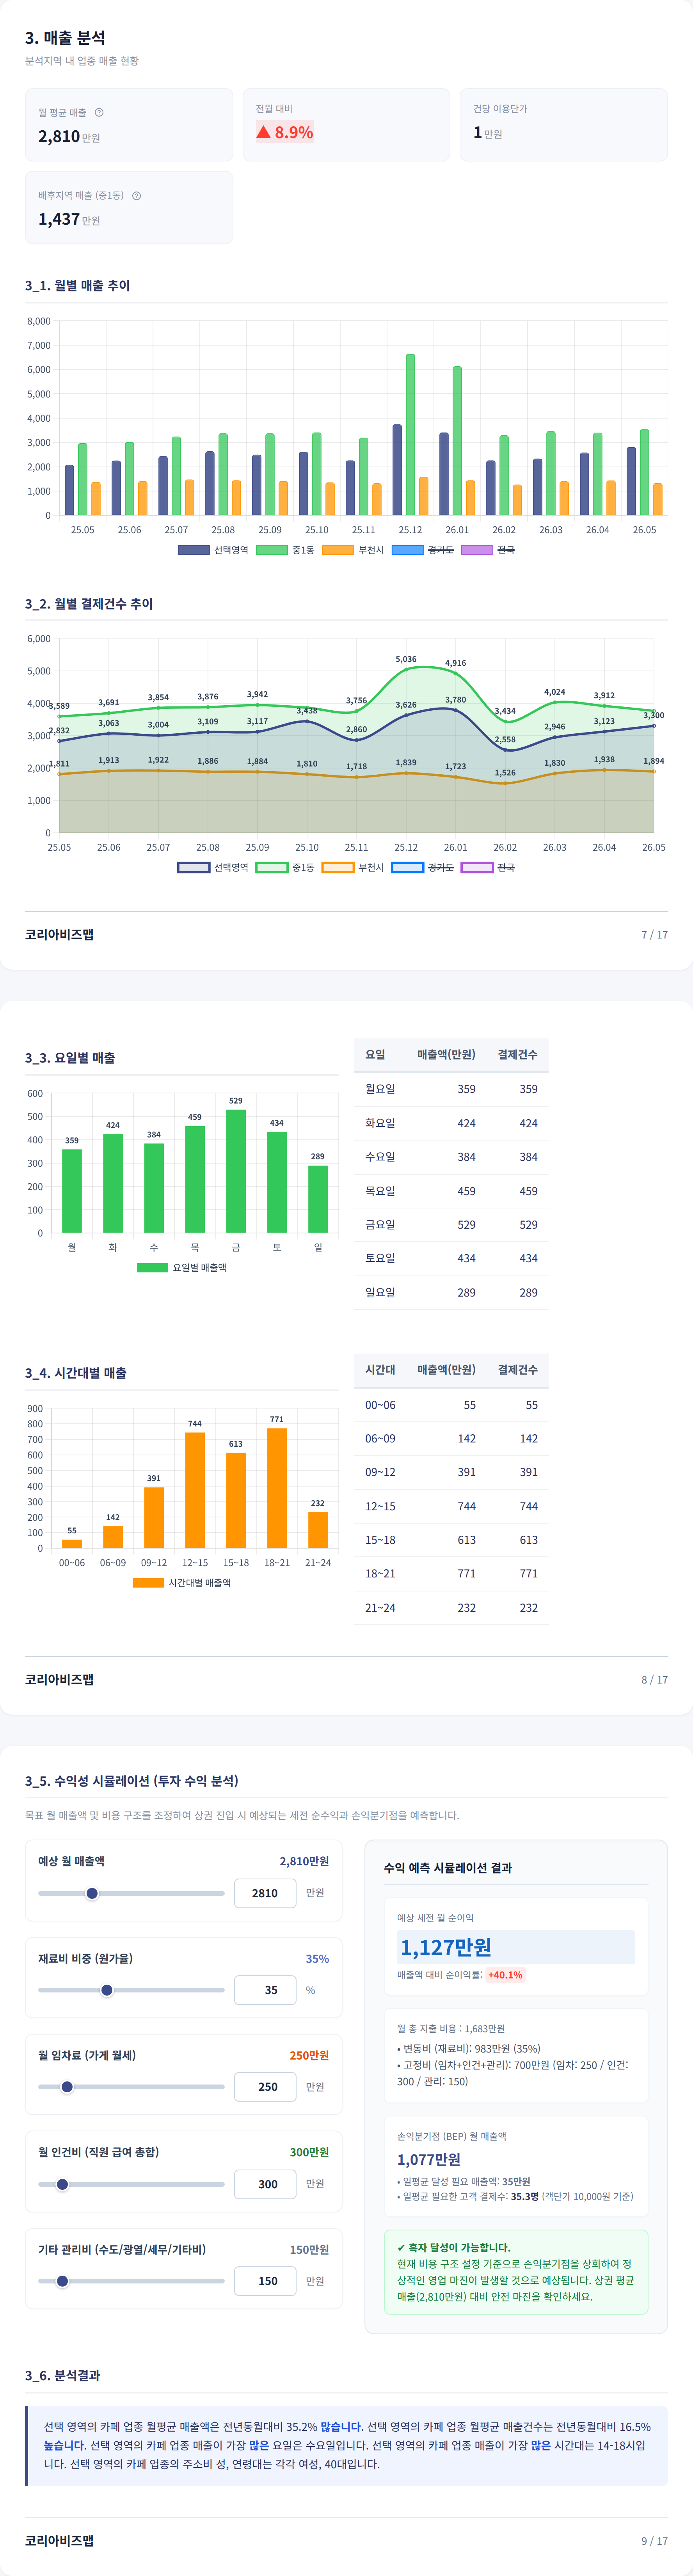693x2576 pixels.
Task: Click the 예상 월 매출액 slider handle
Action: [92, 1893]
